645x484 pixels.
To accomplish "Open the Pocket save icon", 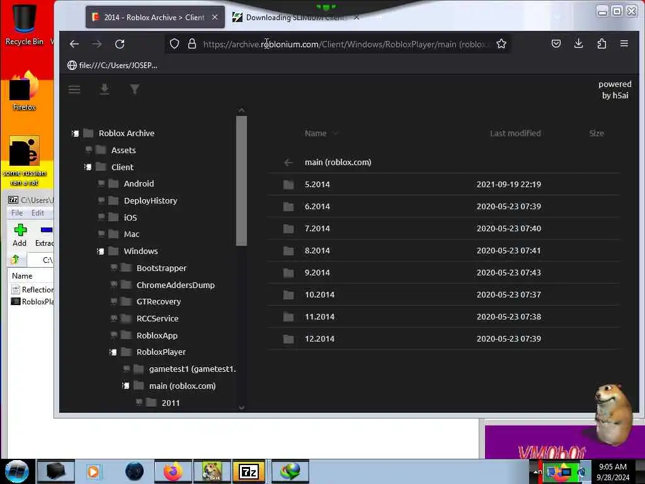I will [x=556, y=43].
